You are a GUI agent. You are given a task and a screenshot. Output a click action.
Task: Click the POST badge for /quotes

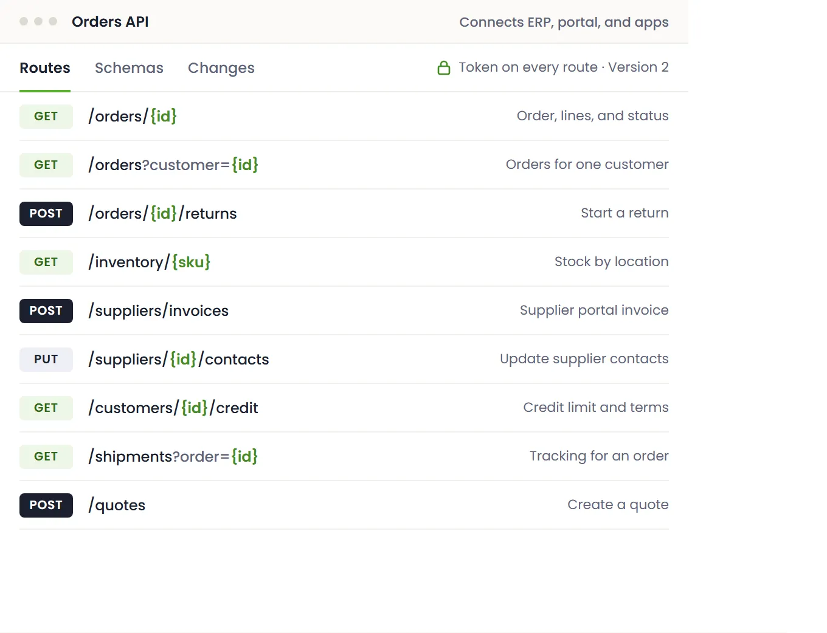pyautogui.click(x=46, y=505)
